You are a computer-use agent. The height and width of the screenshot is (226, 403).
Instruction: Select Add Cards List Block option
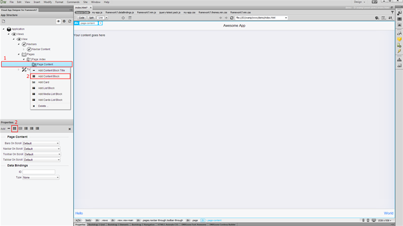point(50,100)
